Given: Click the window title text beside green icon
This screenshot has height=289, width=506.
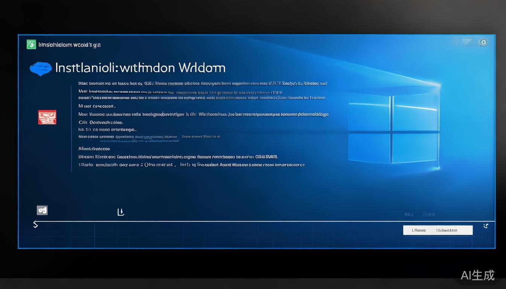Looking at the screenshot, I should pos(70,45).
